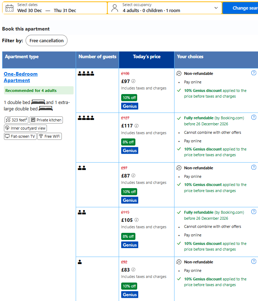Click the struck-through £108 price
Screen dimensions: 258x301
click(125, 73)
